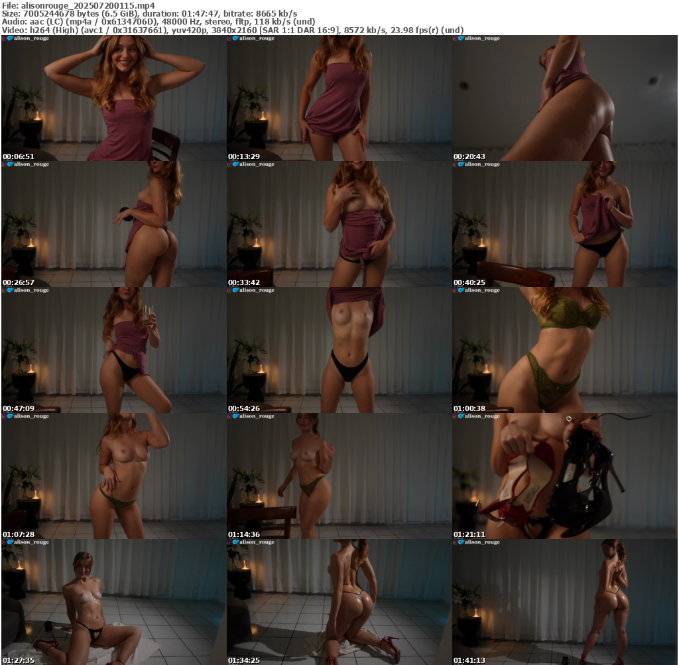Image resolution: width=679 pixels, height=665 pixels.
Task: Choose the thumbnail marked 00:54:26
Action: [339, 350]
